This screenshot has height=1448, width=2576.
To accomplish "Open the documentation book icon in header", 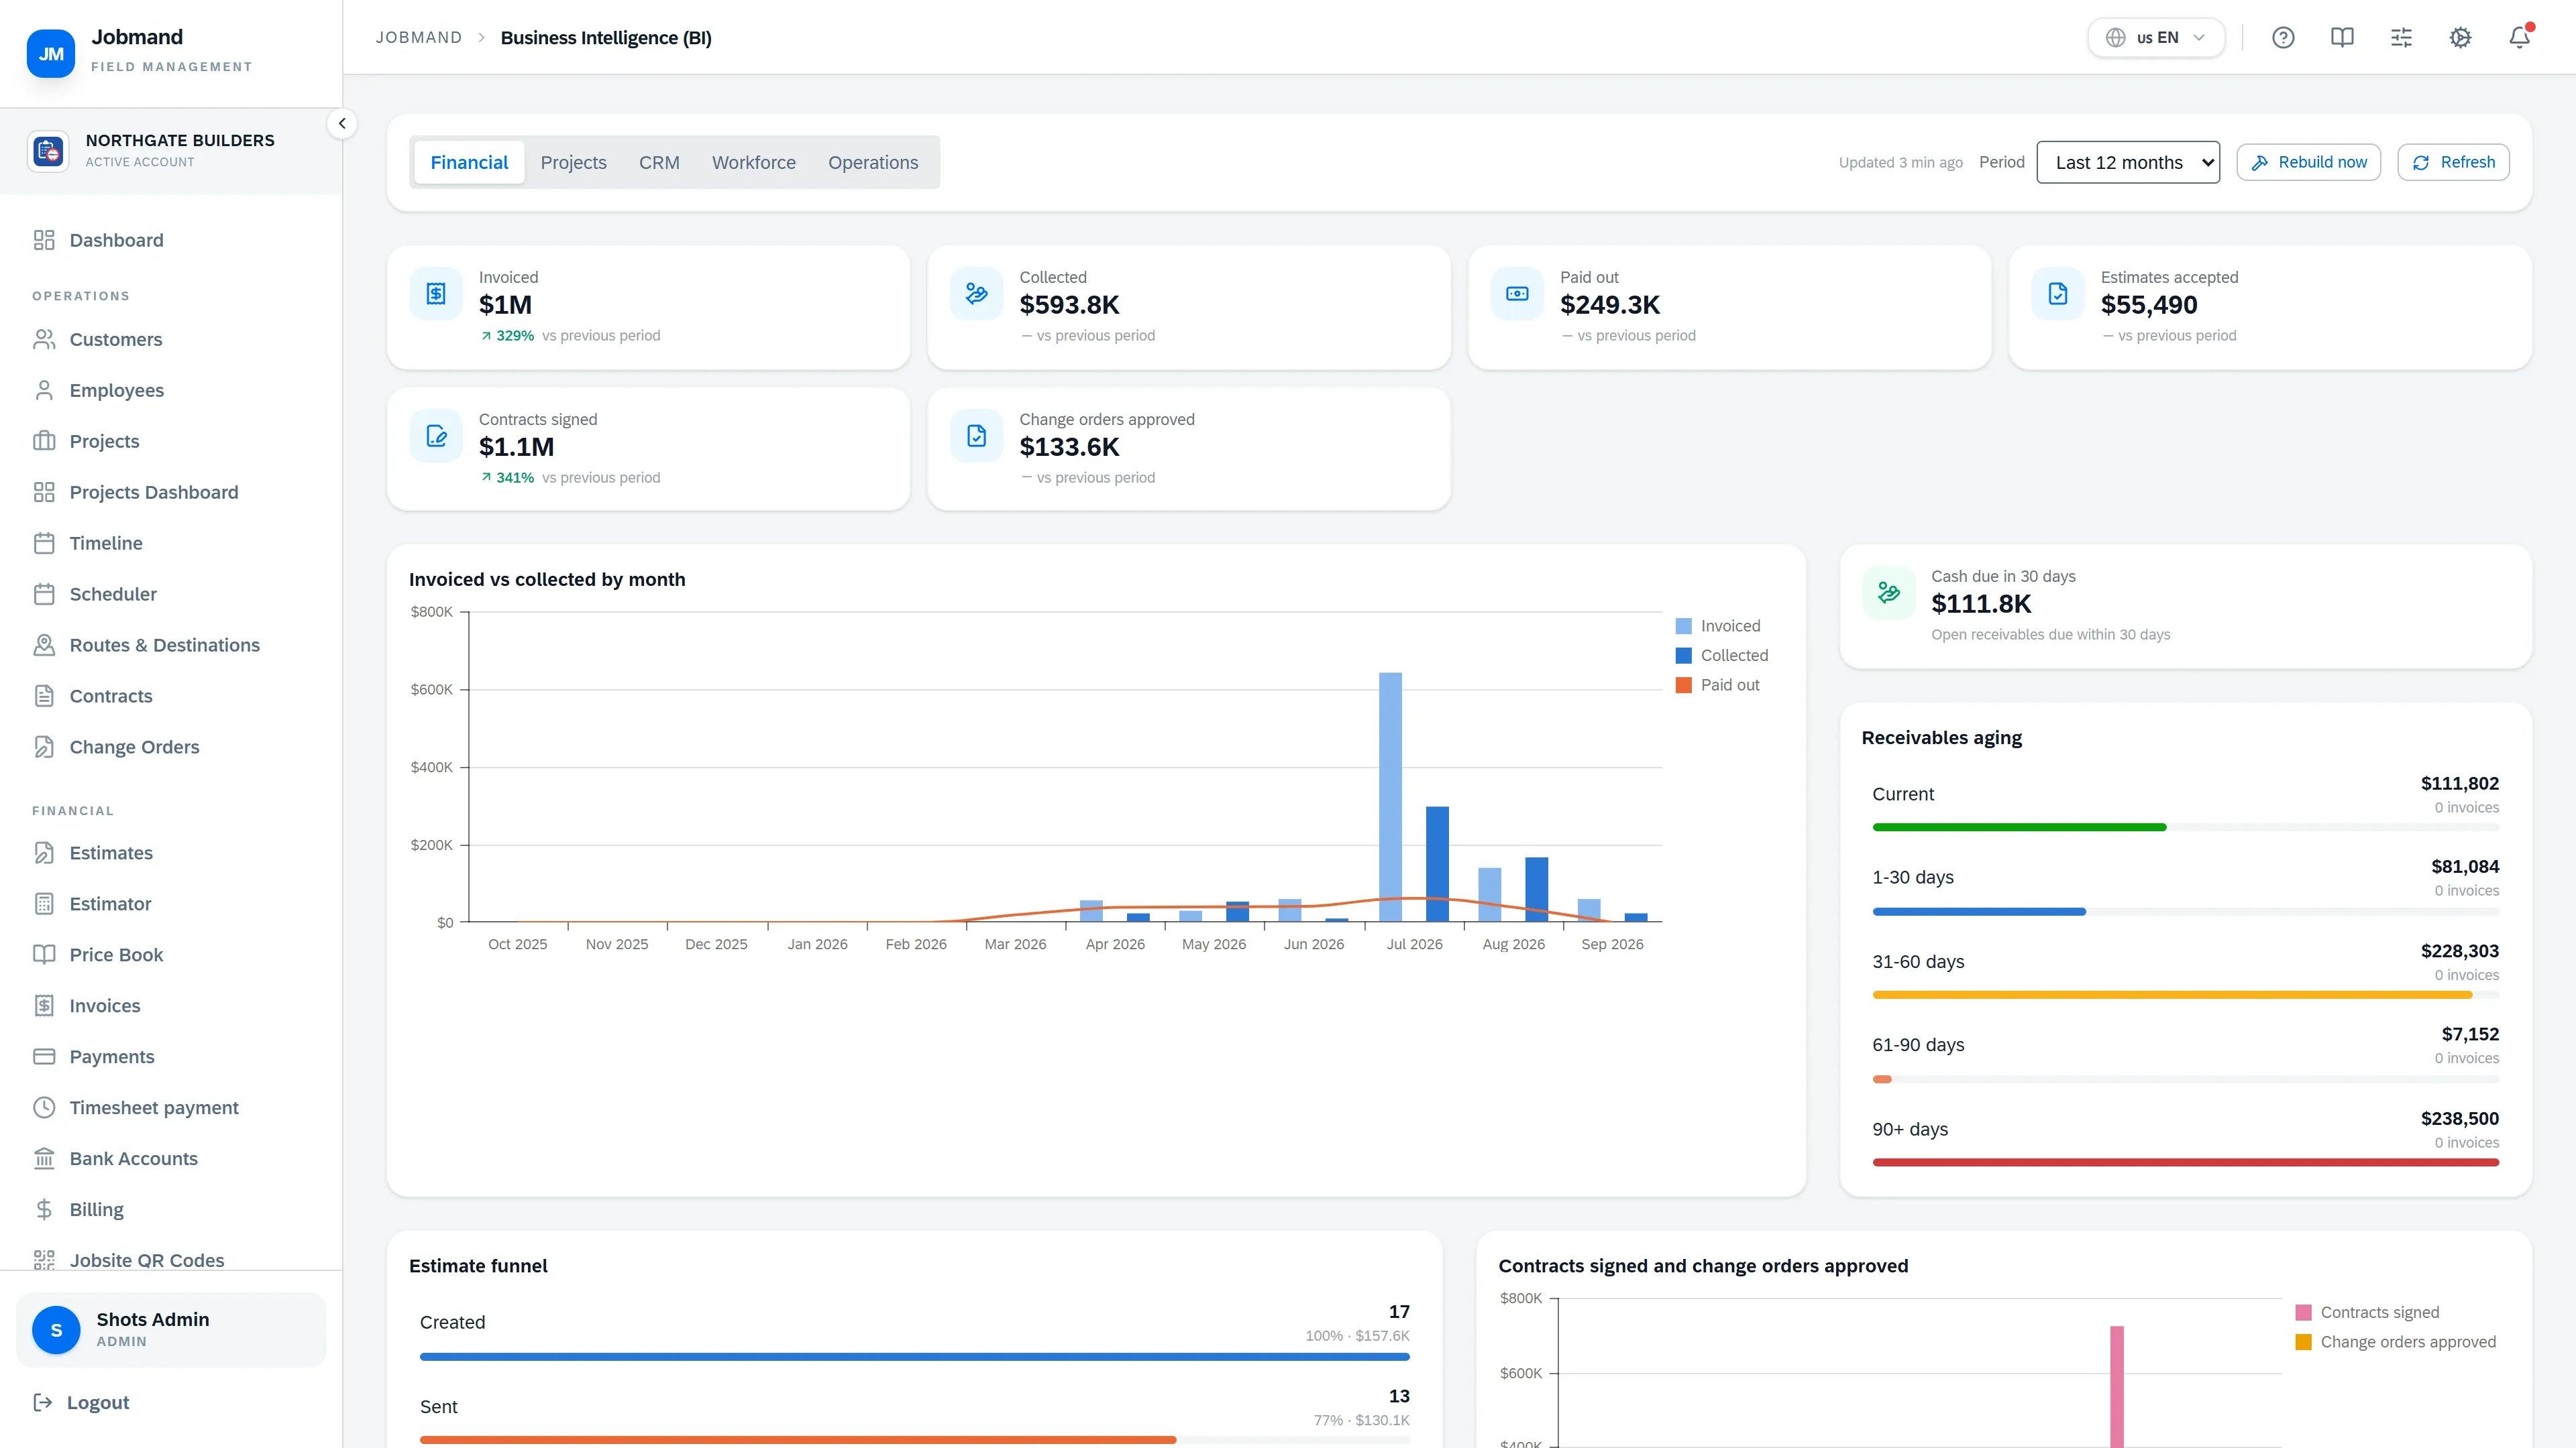I will click(x=2342, y=38).
